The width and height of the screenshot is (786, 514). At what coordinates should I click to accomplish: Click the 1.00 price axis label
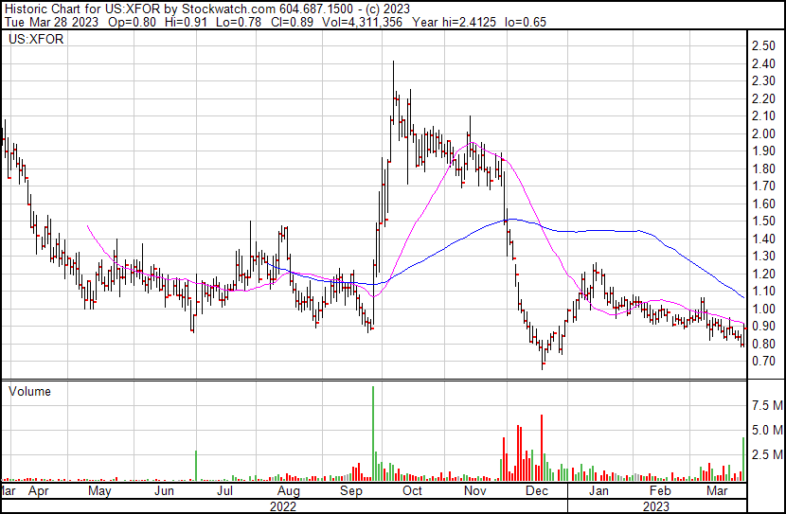click(763, 309)
